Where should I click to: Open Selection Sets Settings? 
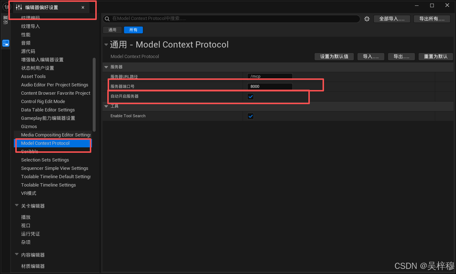(45, 160)
